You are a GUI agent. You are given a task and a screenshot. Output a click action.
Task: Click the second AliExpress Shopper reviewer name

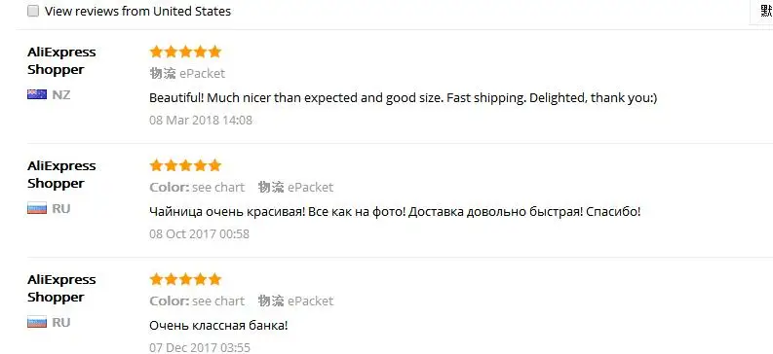61,174
